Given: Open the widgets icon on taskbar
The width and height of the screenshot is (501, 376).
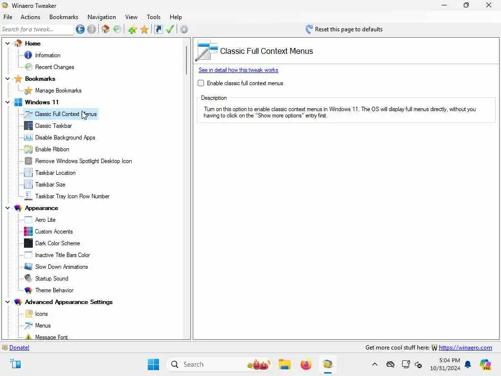Looking at the screenshot, I should [15, 364].
